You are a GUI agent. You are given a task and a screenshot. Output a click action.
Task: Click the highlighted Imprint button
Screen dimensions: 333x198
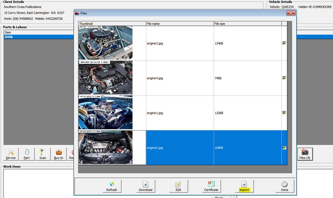(244, 186)
